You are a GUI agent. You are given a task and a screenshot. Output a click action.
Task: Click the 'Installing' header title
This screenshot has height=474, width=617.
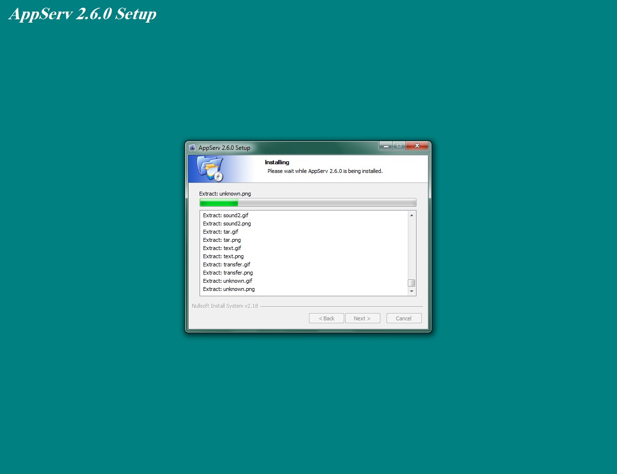277,162
